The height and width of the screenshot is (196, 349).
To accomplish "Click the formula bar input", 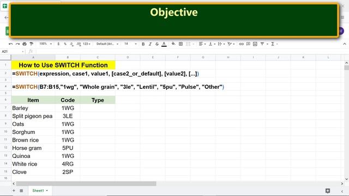I will click(x=191, y=52).
